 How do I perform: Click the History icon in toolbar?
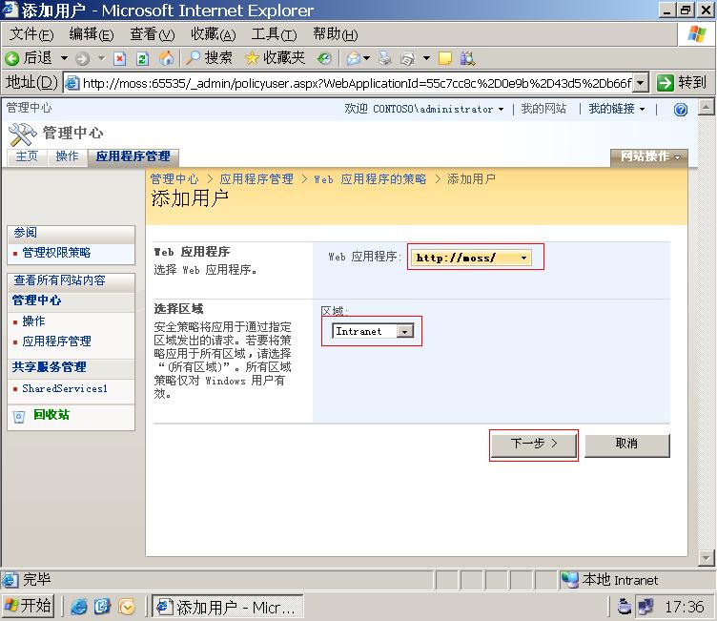pyautogui.click(x=324, y=58)
